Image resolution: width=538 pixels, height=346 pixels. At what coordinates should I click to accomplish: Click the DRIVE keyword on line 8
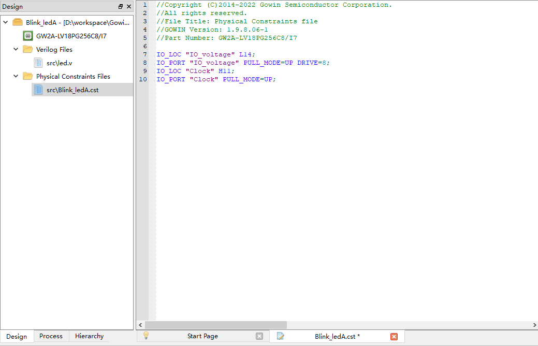click(308, 63)
